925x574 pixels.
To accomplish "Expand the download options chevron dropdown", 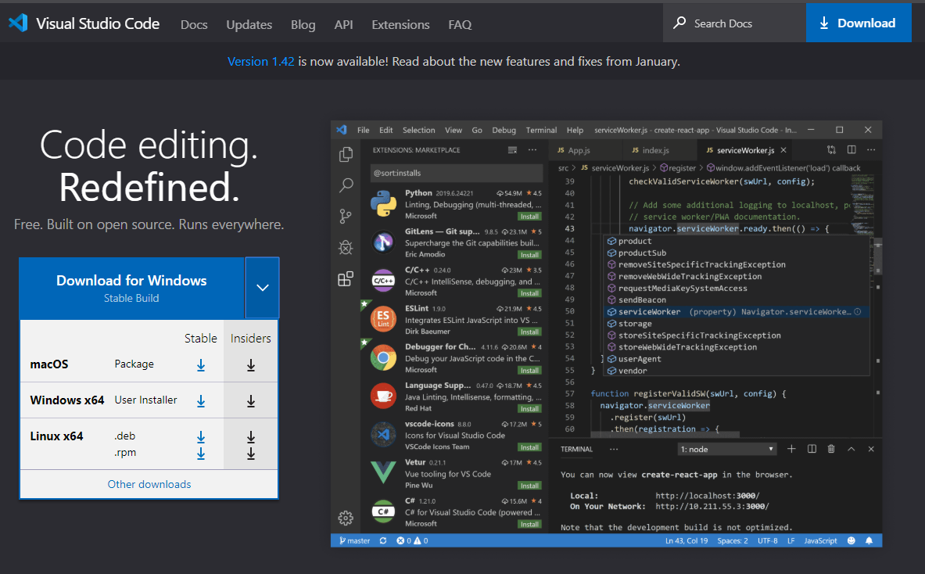I will tap(263, 288).
